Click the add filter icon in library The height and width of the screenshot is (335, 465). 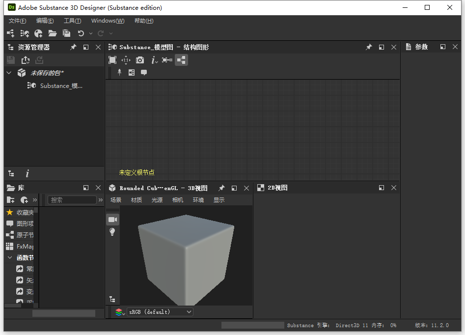pyautogui.click(x=25, y=200)
